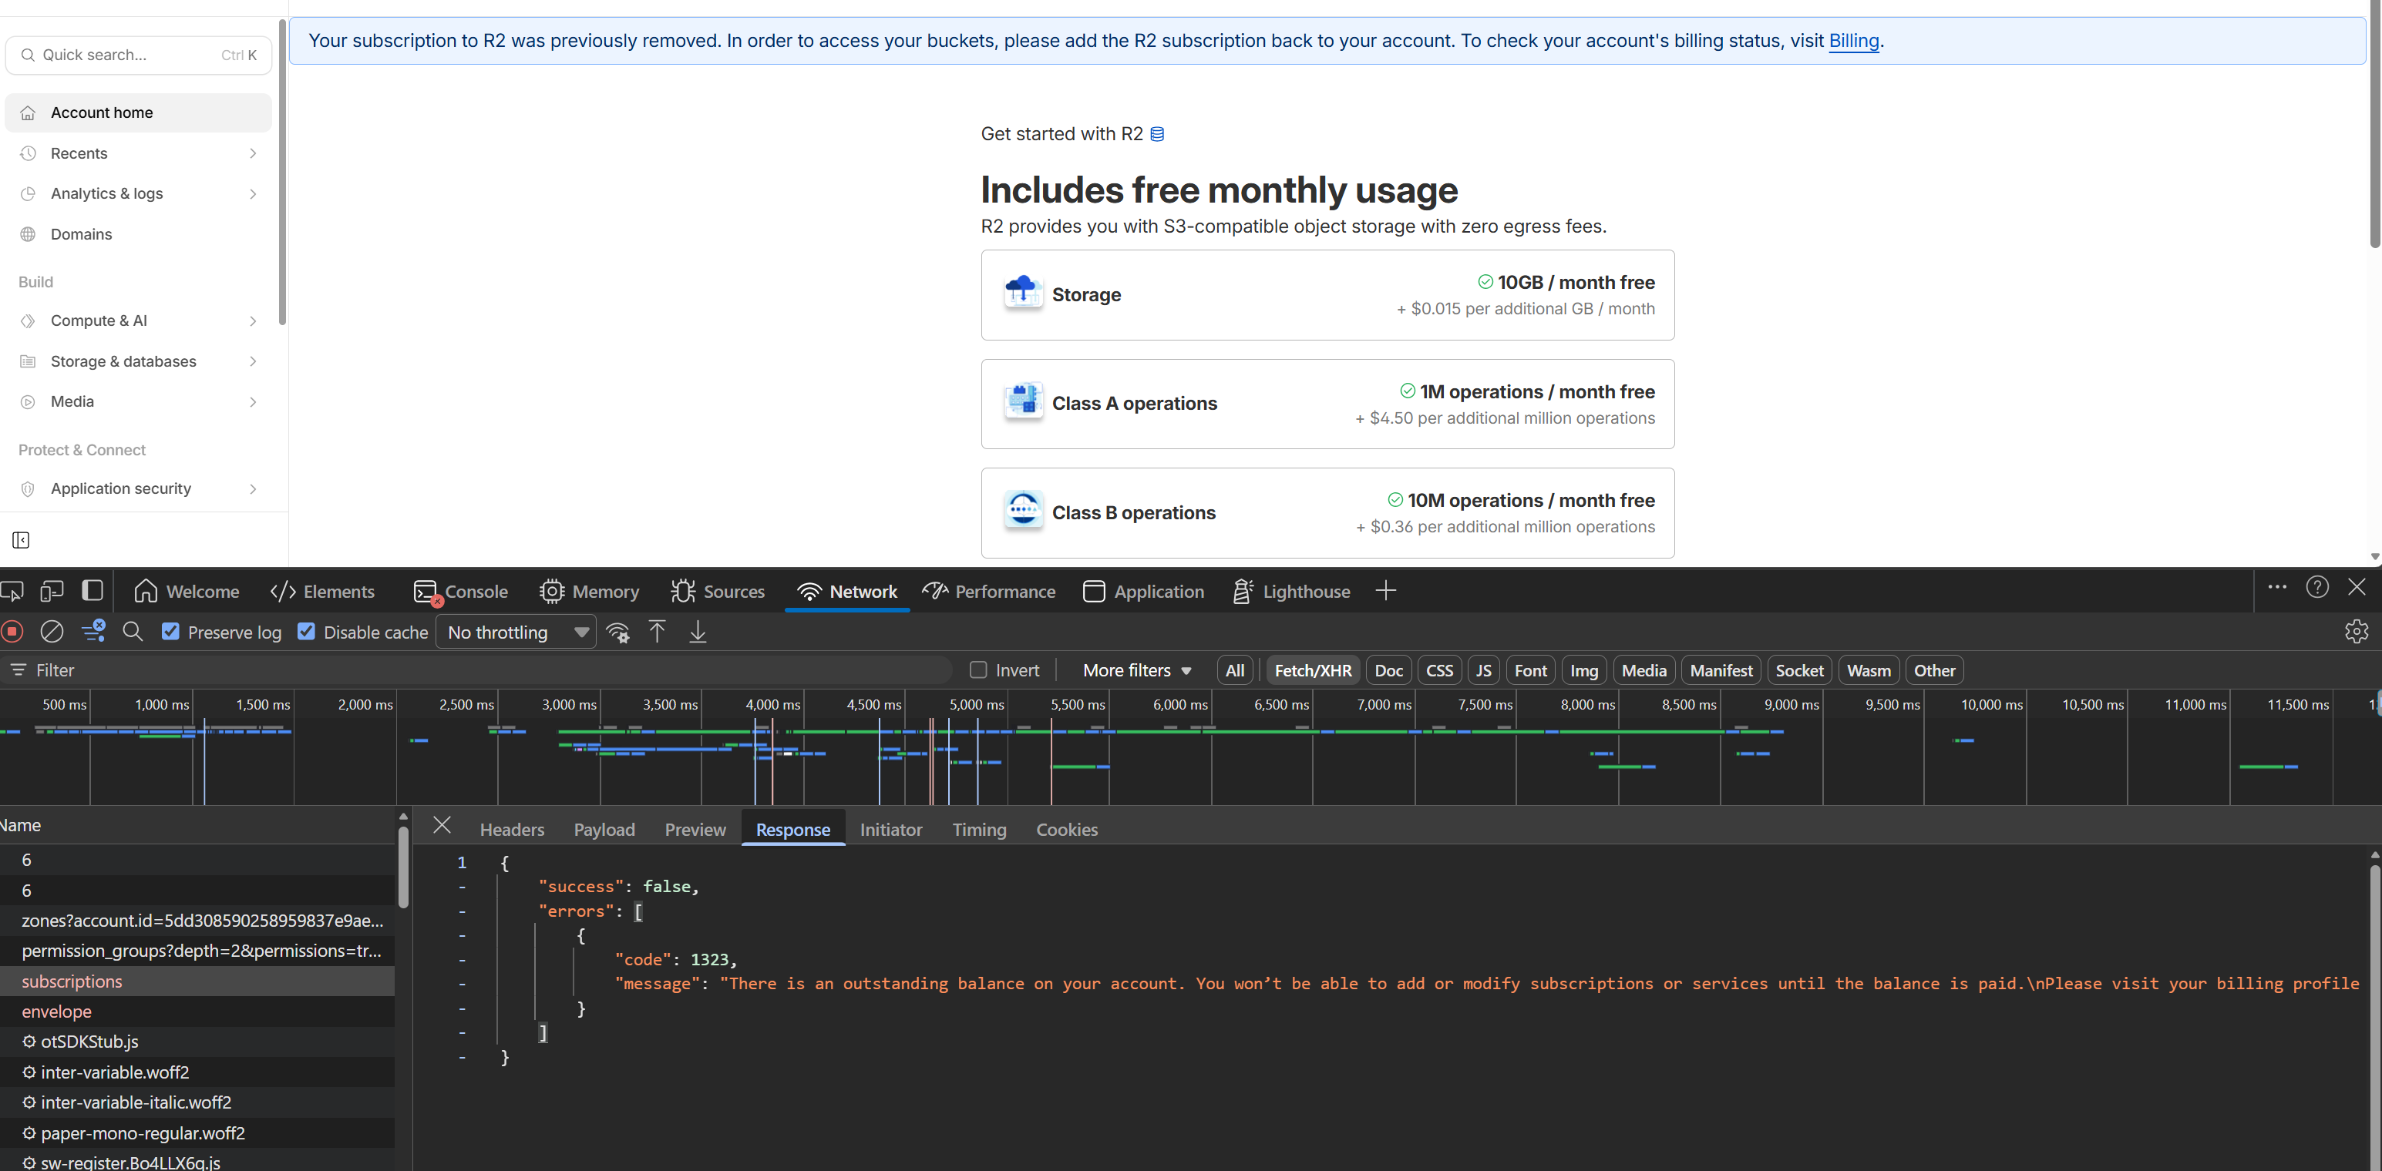
Task: Click the record network log button
Action: [12, 632]
